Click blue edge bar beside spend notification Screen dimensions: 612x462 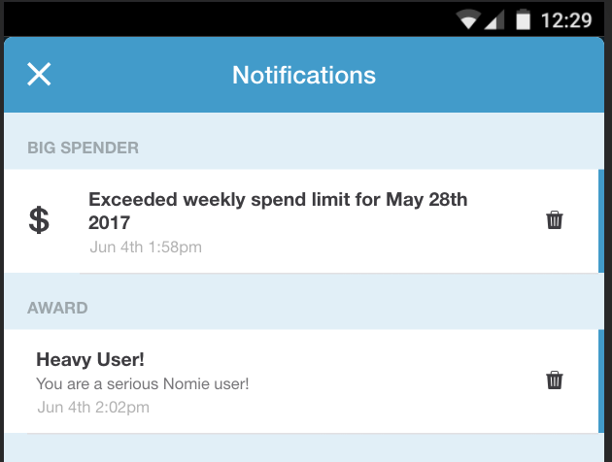[601, 221]
